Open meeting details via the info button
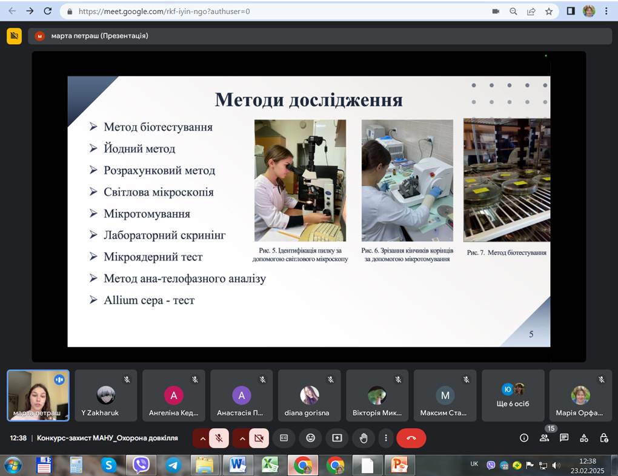 pos(524,438)
